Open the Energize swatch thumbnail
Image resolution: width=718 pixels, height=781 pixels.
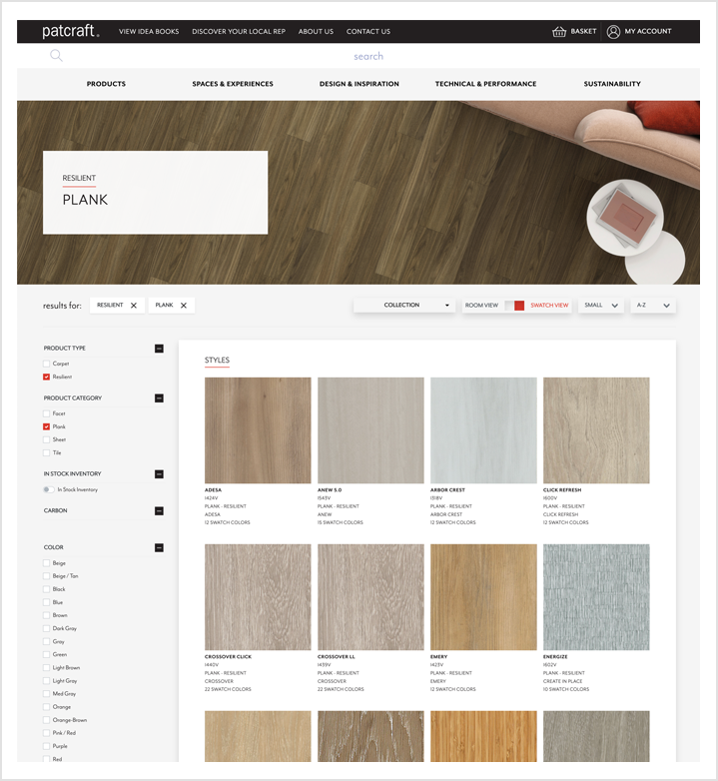(596, 597)
